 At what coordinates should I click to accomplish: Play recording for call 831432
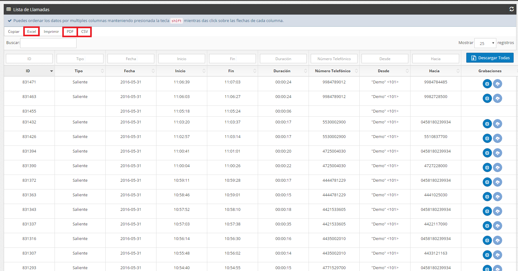click(x=487, y=124)
